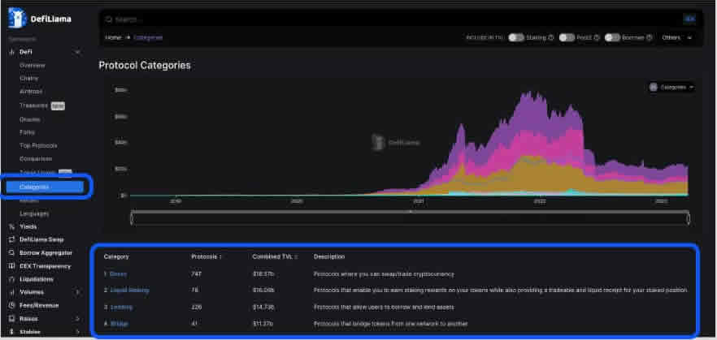Click the Liquidations icon in sidebar
Viewport: 717px width, 340px height.
point(11,278)
